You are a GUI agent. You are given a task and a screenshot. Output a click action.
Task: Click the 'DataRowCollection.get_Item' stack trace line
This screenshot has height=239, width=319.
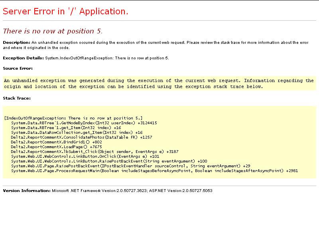click(77, 133)
